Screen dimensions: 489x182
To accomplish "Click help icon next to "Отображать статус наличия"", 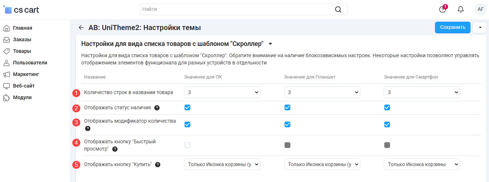I will [157, 107].
